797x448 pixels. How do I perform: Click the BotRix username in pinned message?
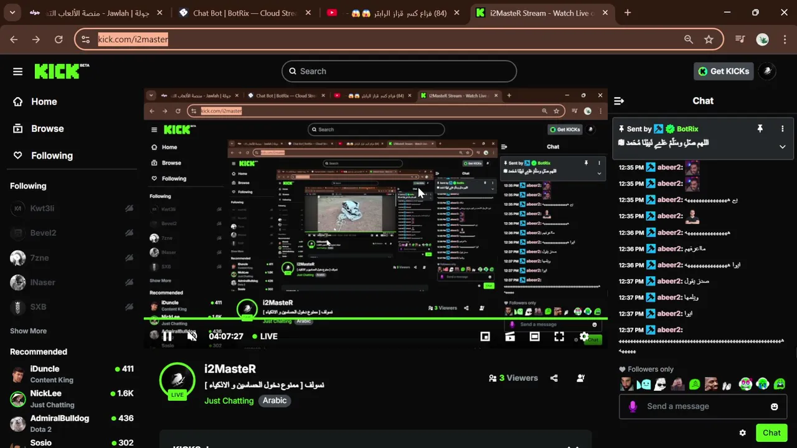point(687,129)
